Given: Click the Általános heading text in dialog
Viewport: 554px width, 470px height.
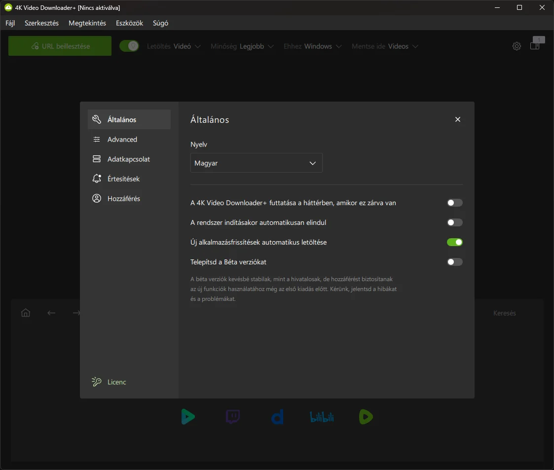Looking at the screenshot, I should tap(210, 120).
